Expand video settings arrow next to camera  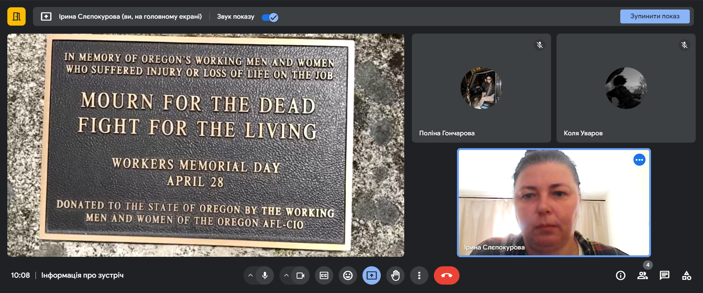click(x=286, y=275)
